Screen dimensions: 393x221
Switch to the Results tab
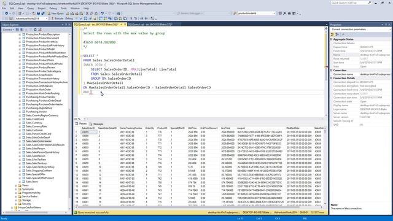(x=81, y=124)
